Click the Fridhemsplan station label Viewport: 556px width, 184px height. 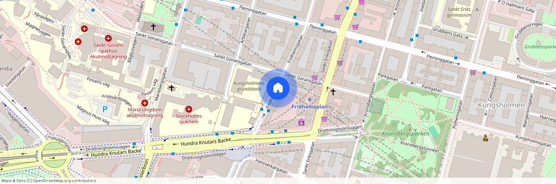click(x=310, y=107)
